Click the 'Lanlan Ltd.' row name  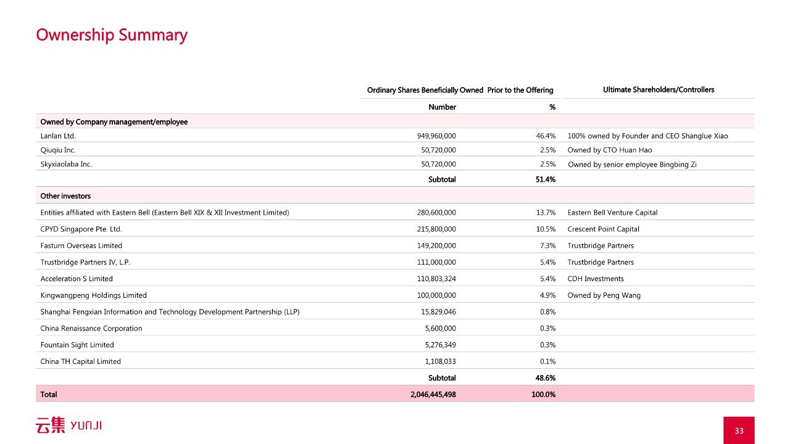[58, 136]
